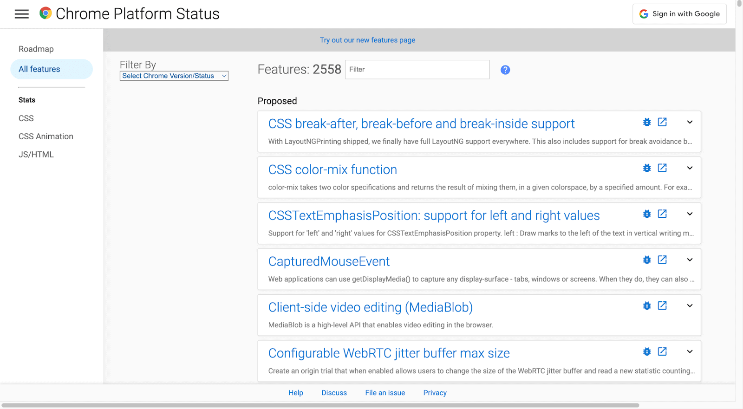Open the new features page link
The height and width of the screenshot is (409, 743).
[x=367, y=40]
